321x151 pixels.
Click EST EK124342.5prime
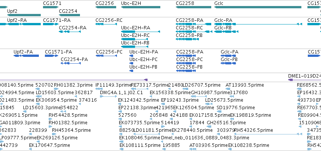coord(120,104)
